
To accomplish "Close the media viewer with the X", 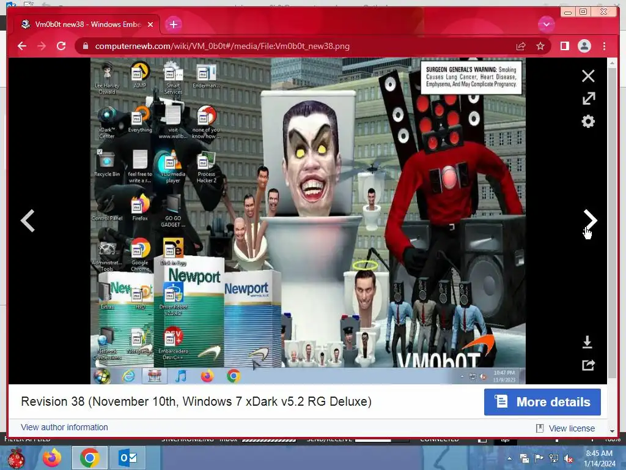I will click(588, 76).
